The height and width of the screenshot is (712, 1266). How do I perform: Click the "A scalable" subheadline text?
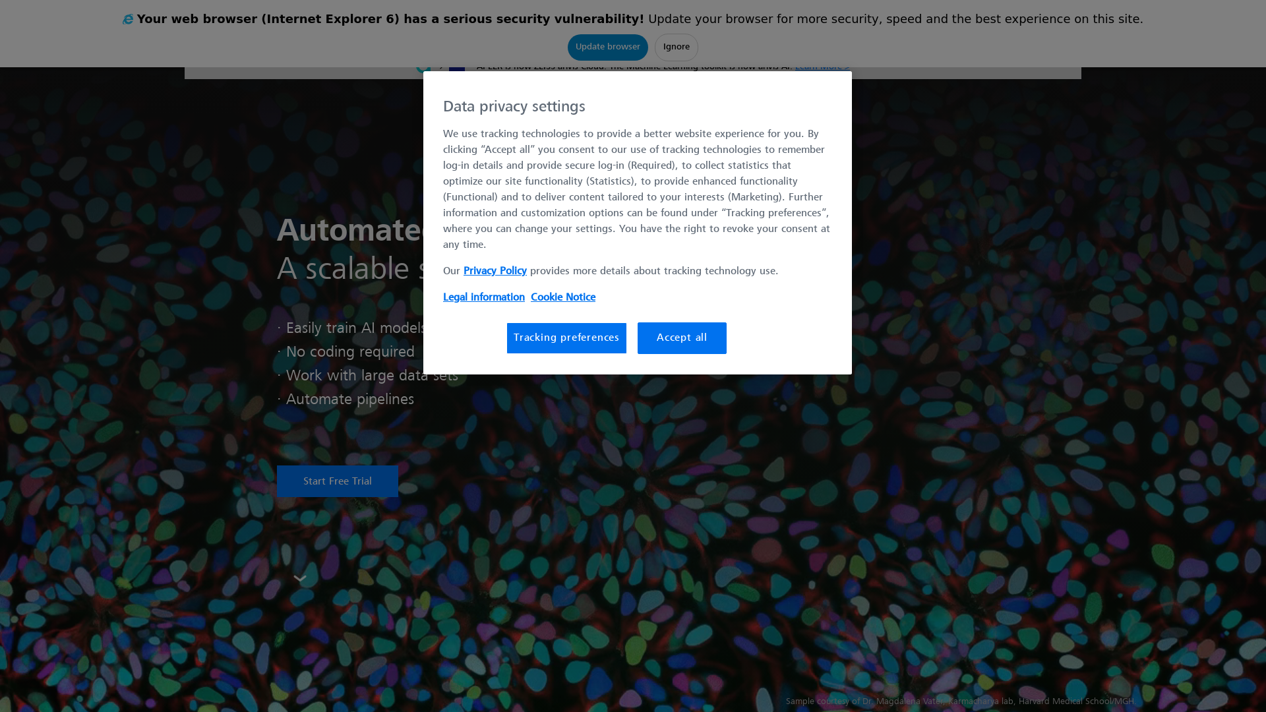(x=350, y=269)
